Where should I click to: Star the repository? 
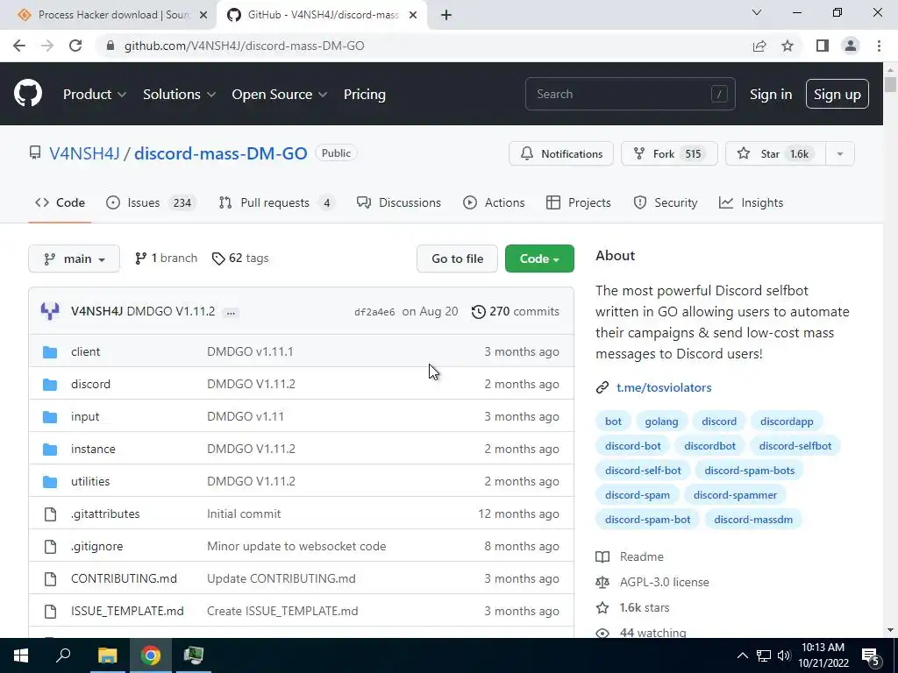coord(775,153)
